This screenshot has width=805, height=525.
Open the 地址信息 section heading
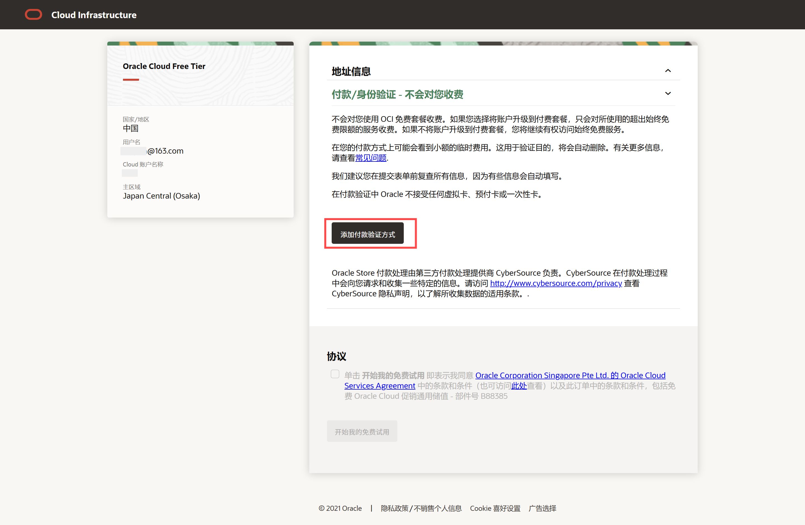point(351,71)
